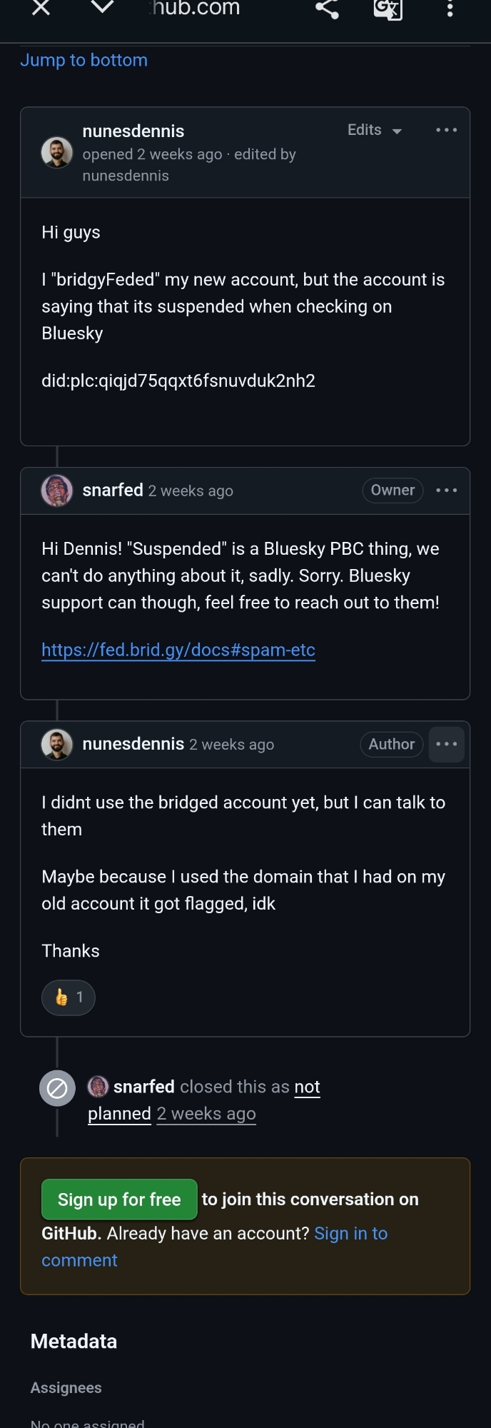Viewport: 491px width, 1428px height.
Task: Tap snarfed's avatar in the closed event
Action: click(x=98, y=1087)
